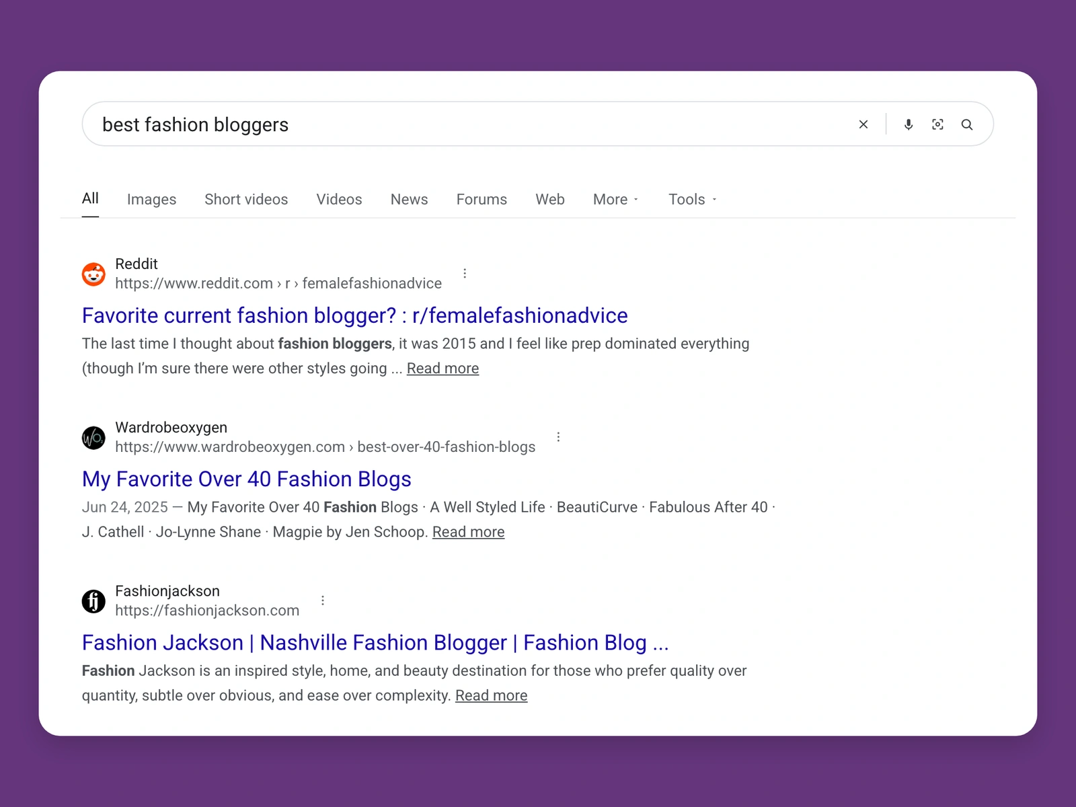The height and width of the screenshot is (807, 1076).
Task: Click the 'Reddit' site name
Action: (137, 264)
